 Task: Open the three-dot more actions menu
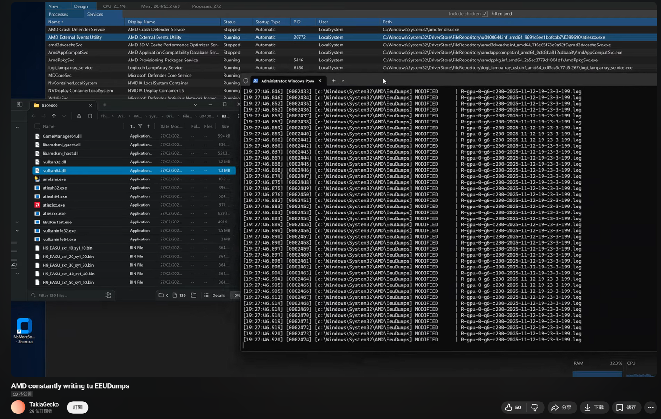[650, 408]
